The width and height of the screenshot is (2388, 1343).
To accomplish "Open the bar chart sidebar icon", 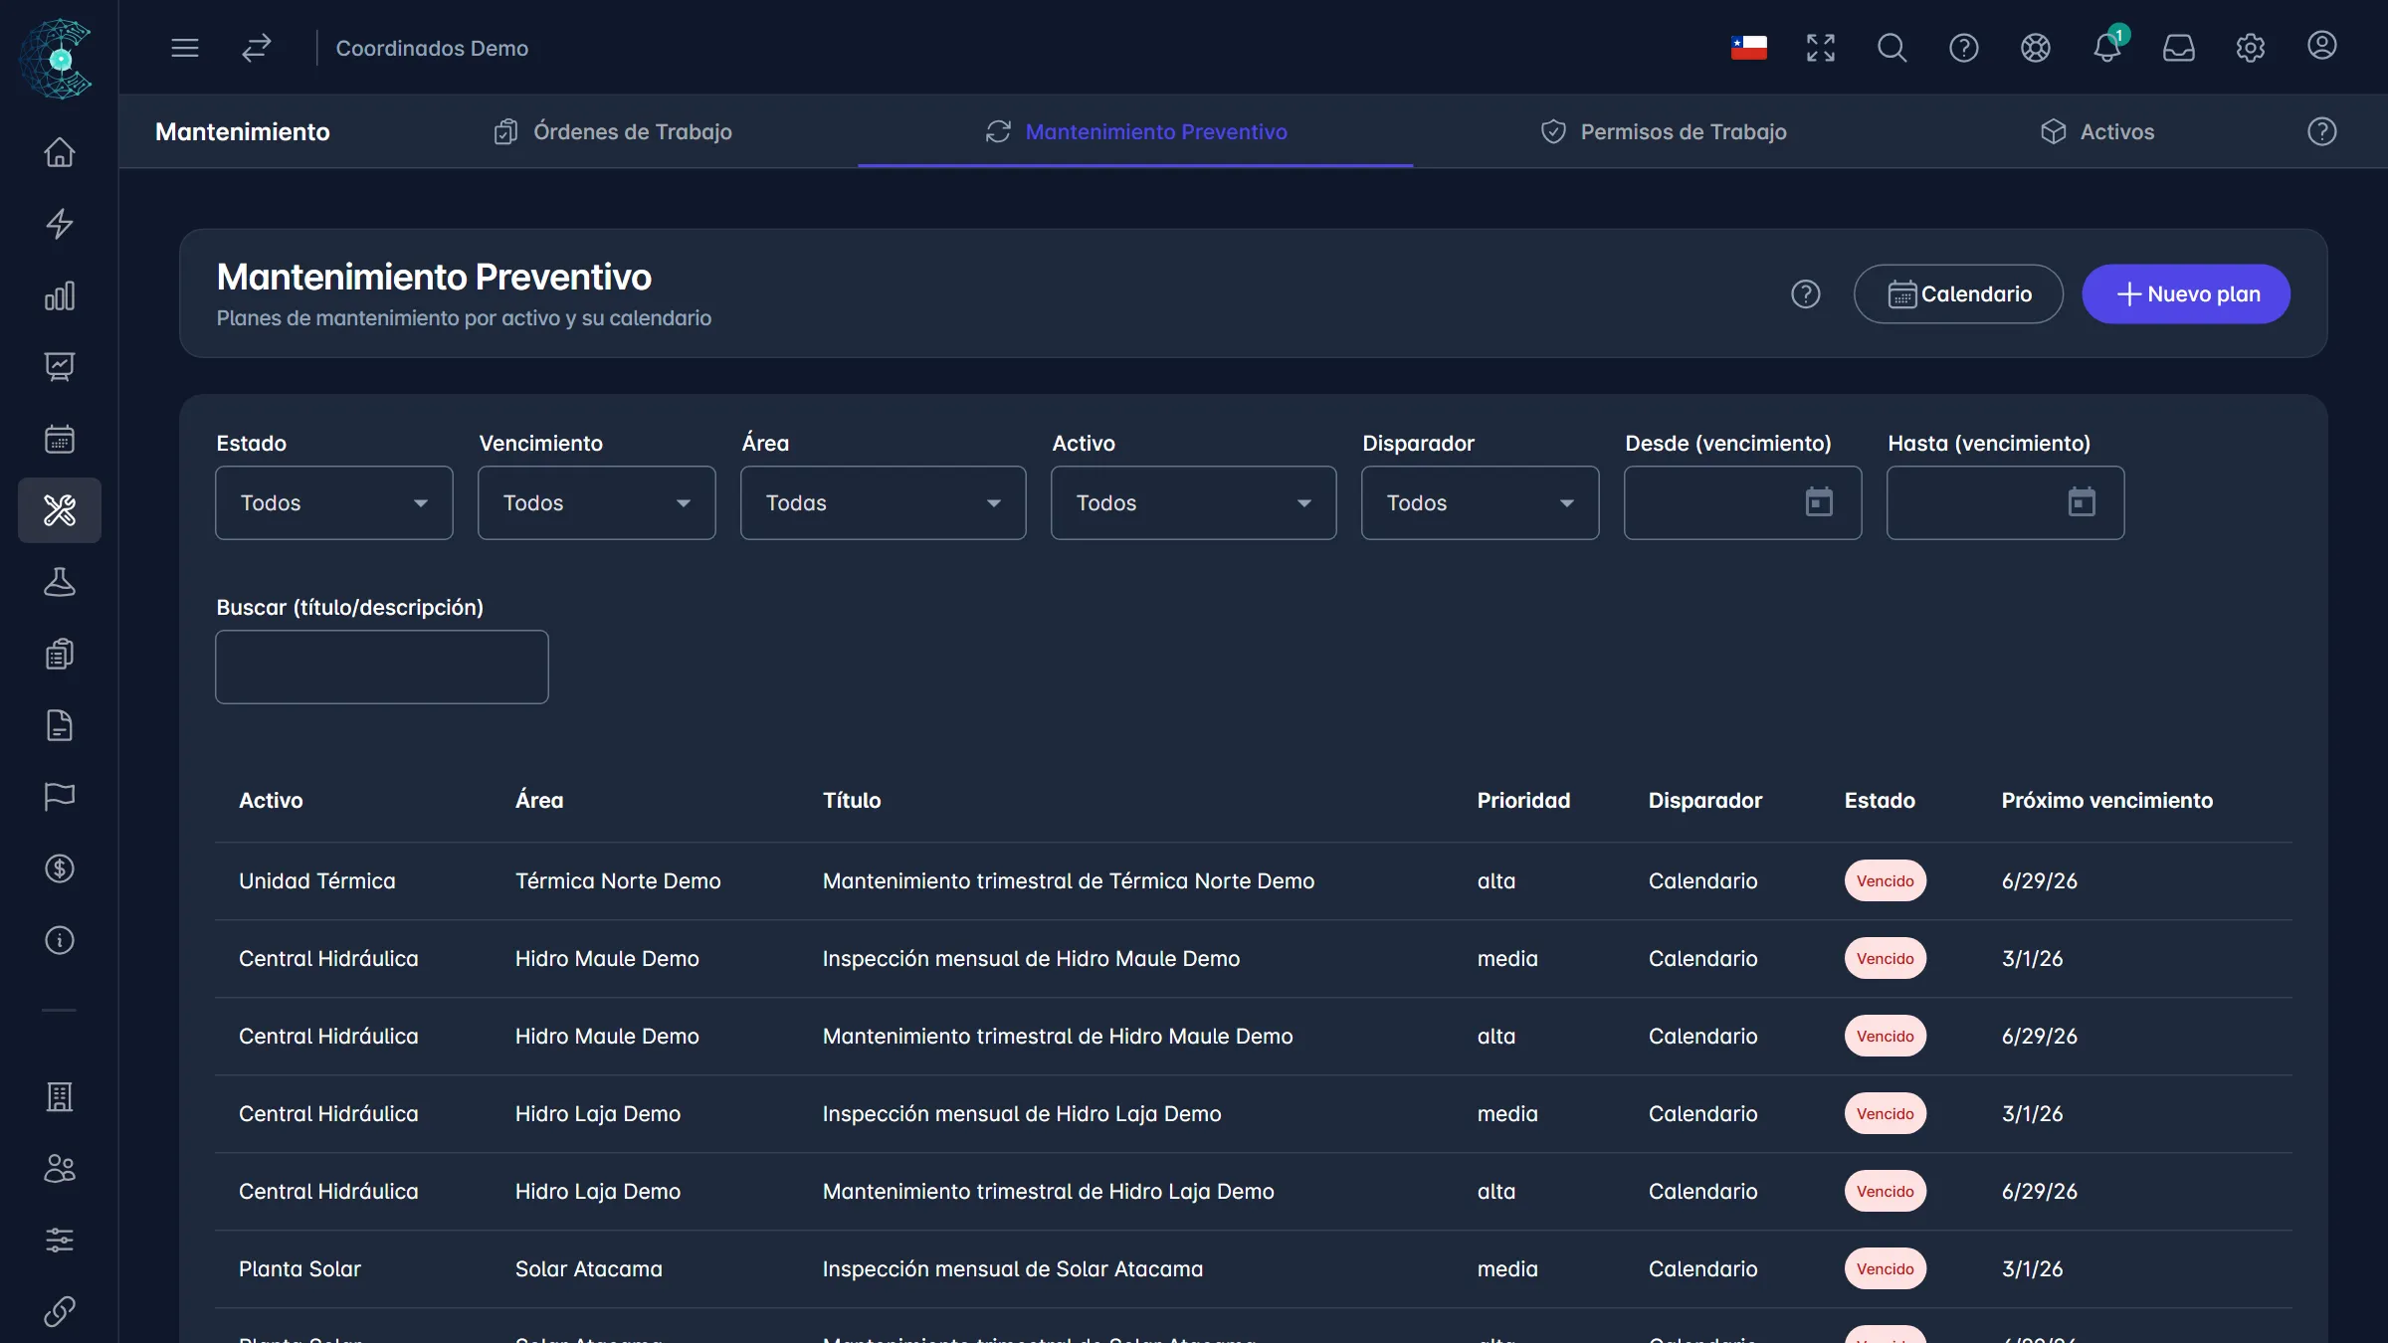I will [x=60, y=295].
